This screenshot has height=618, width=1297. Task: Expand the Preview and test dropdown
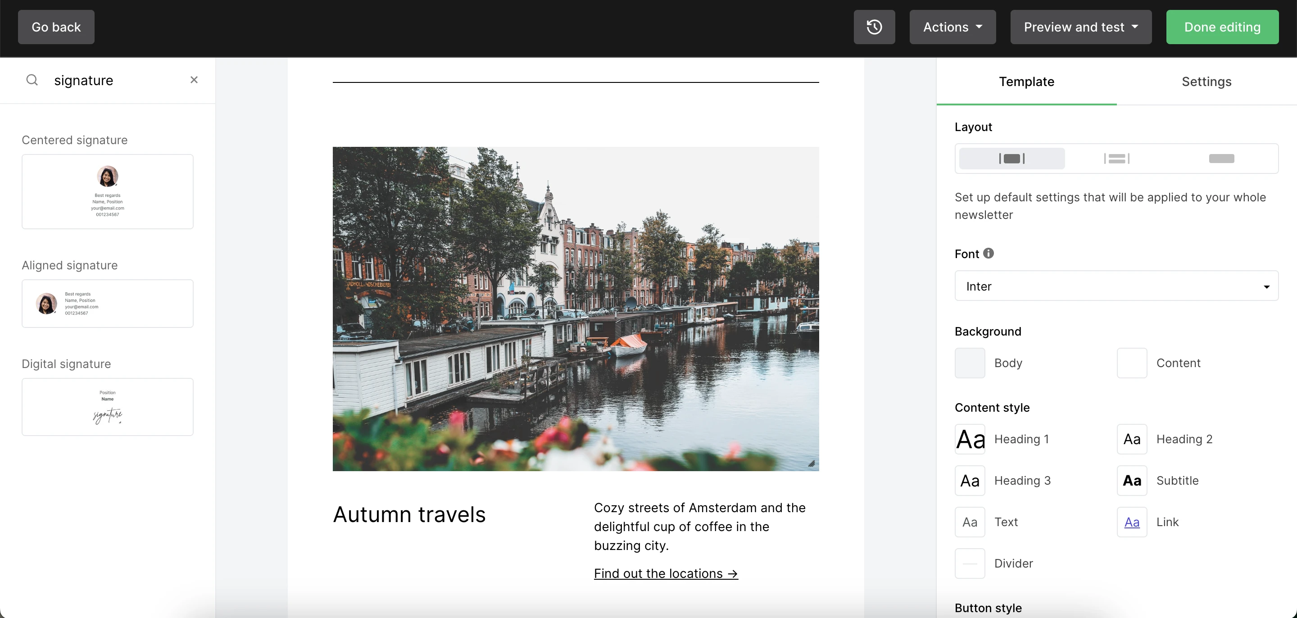point(1080,27)
